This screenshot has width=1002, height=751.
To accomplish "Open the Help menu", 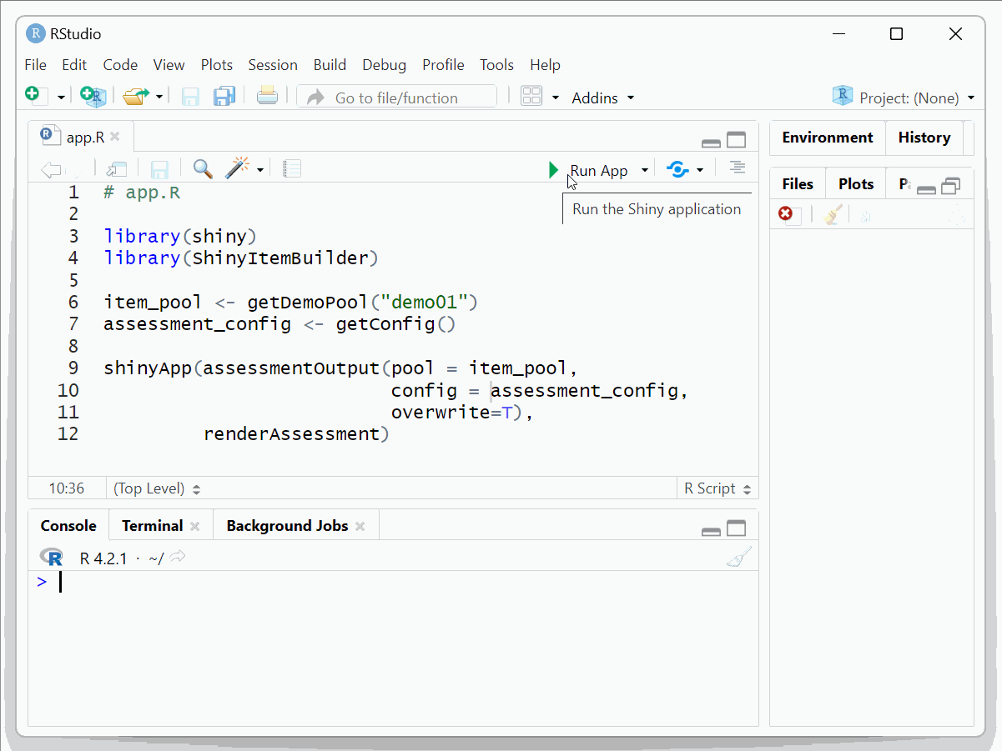I will (x=545, y=65).
